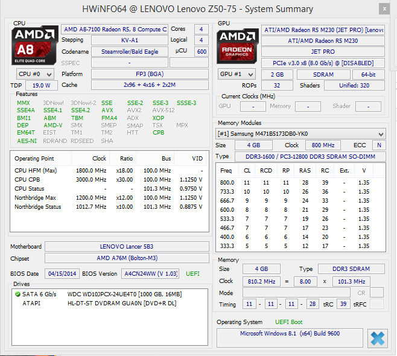Click the Logical processors count field

tap(202, 40)
